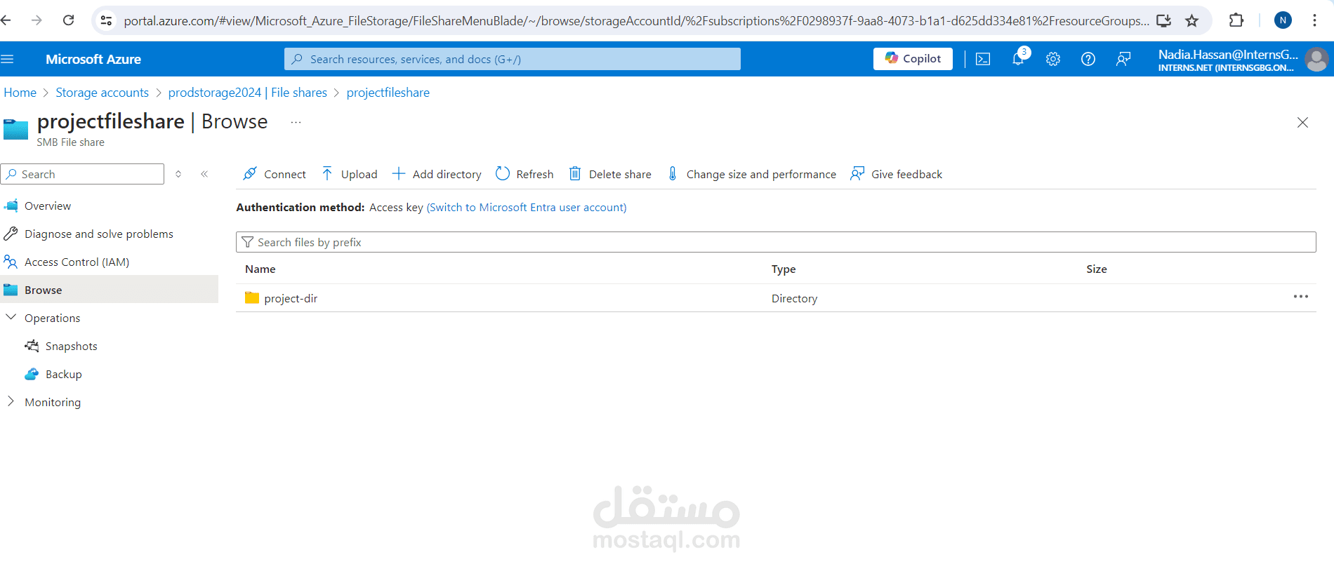Open prodstorage2024 | File shares breadcrumb
This screenshot has width=1334, height=564.
tap(248, 93)
